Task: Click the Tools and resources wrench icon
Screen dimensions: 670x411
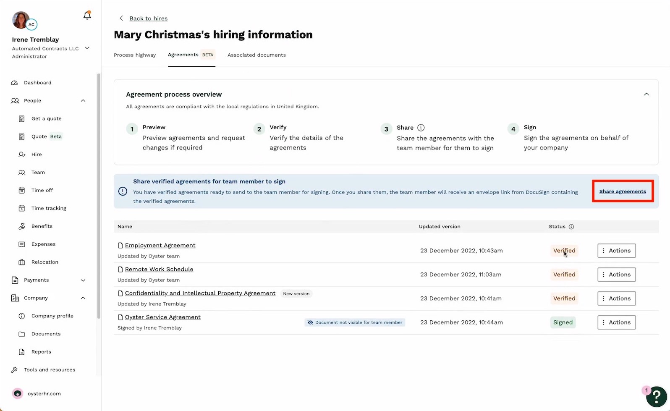Action: (x=15, y=370)
